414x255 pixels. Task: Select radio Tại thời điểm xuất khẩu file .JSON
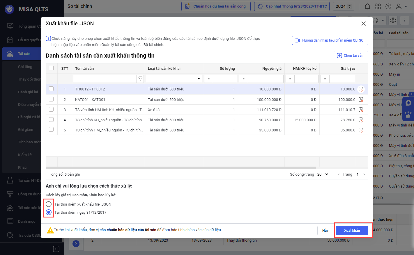coord(49,204)
